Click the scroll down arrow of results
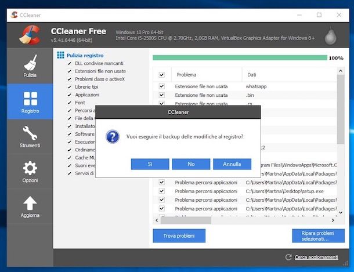Screen dimensions: 354x272 tap(341, 212)
